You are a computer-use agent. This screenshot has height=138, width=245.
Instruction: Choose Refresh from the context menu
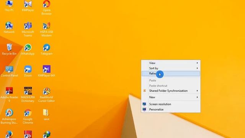point(171,74)
